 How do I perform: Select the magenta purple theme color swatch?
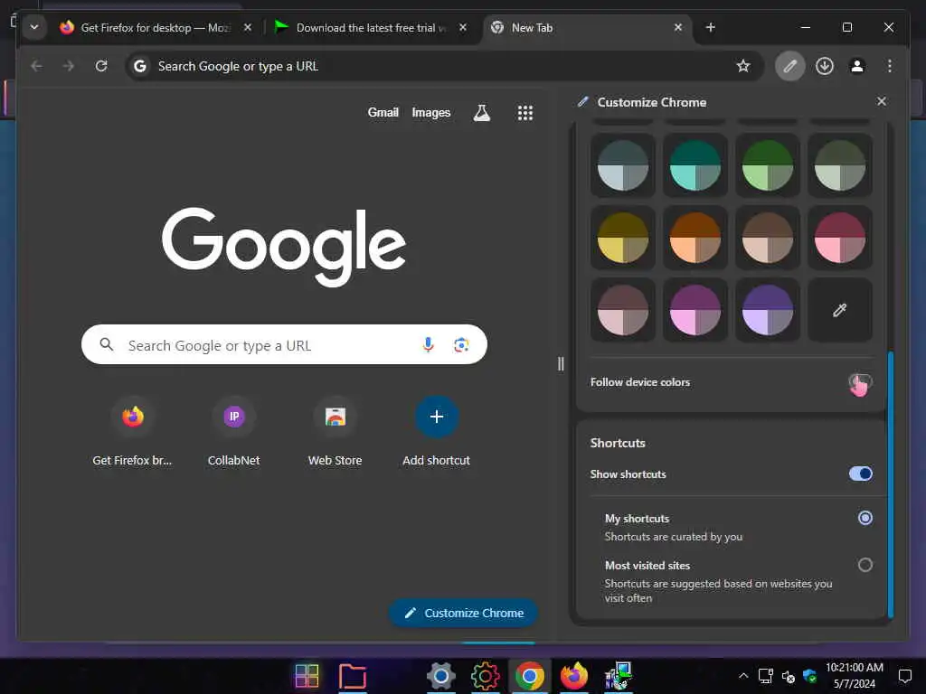(x=695, y=310)
